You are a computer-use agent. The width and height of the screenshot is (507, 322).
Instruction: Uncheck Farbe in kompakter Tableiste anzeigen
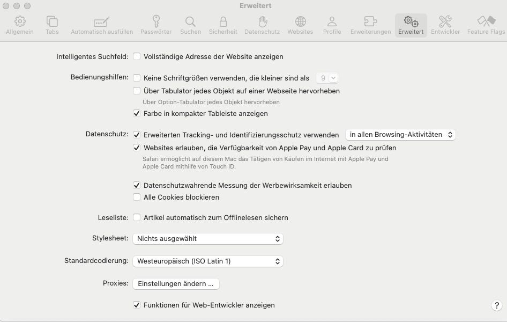pyautogui.click(x=137, y=114)
